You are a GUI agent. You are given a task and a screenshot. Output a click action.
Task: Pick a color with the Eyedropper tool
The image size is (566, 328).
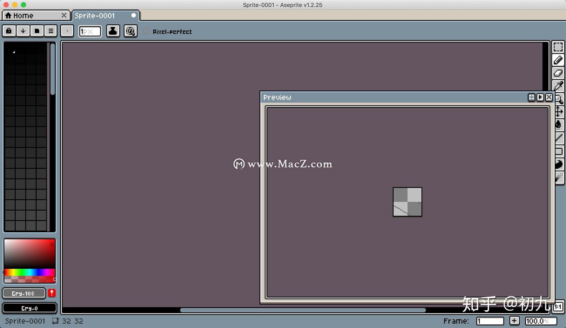[559, 86]
